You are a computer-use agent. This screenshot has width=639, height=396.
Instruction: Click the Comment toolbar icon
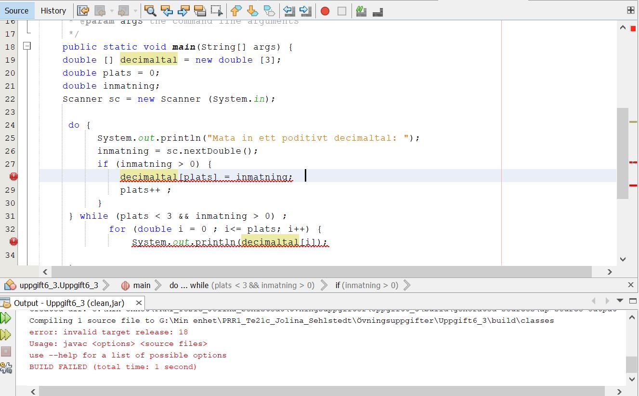pos(361,11)
